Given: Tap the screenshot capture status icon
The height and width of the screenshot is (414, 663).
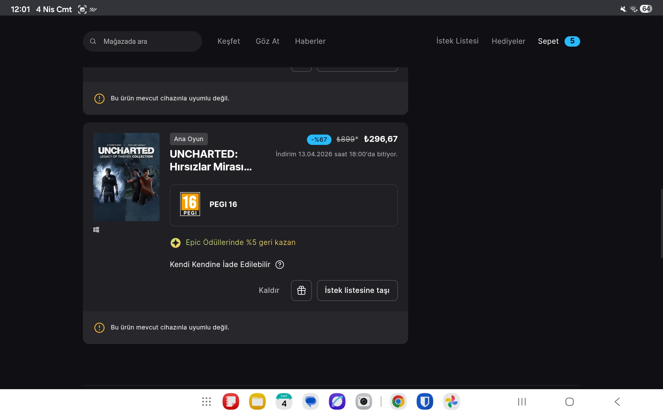Looking at the screenshot, I should (x=82, y=9).
